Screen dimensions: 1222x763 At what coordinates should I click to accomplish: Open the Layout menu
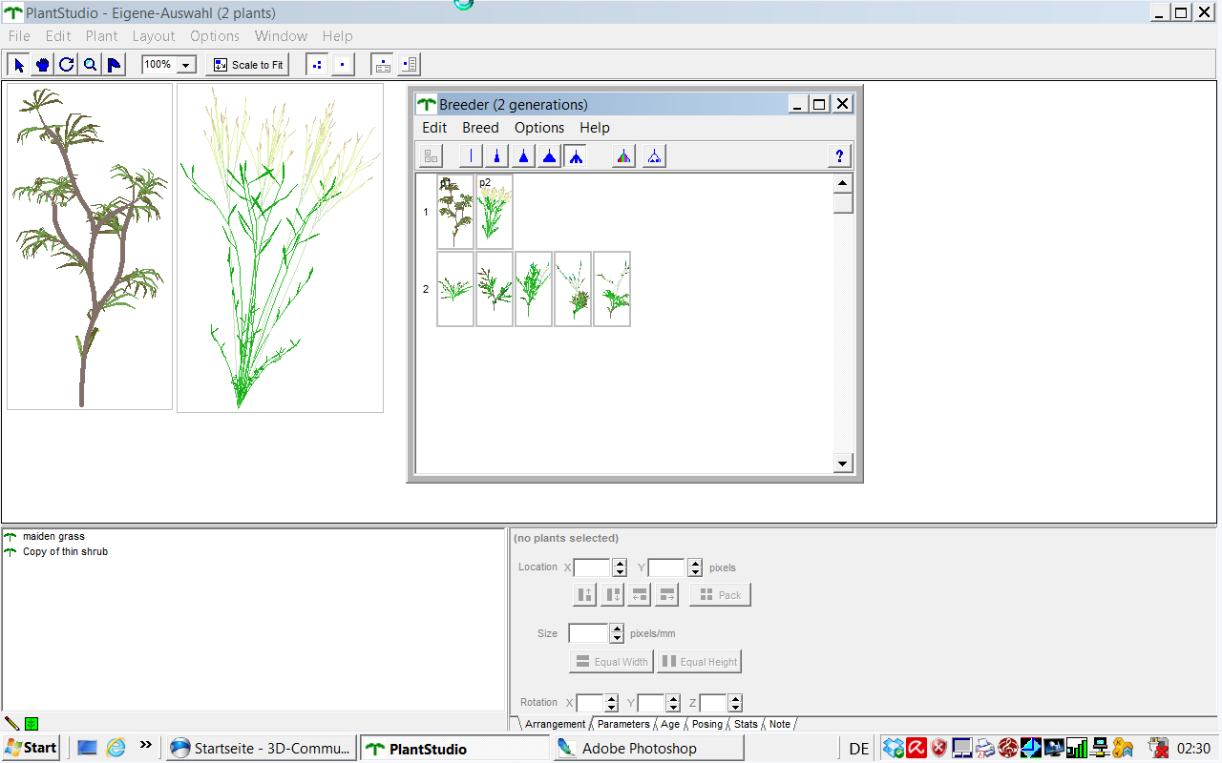(154, 36)
